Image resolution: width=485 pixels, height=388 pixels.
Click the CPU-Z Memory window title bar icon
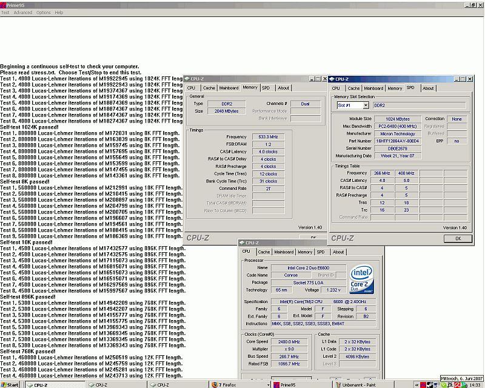pos(187,79)
